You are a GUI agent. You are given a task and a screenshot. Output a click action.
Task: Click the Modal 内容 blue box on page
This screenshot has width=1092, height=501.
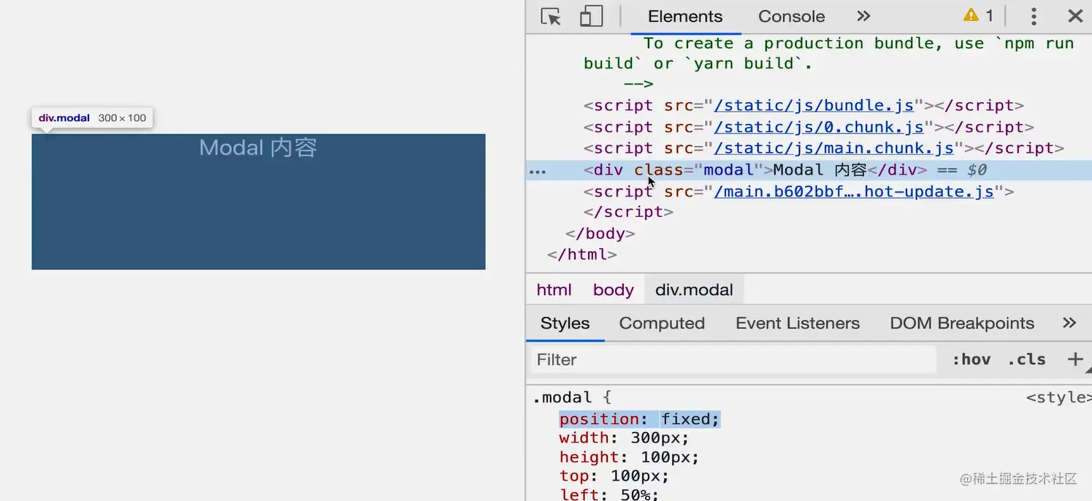[259, 202]
